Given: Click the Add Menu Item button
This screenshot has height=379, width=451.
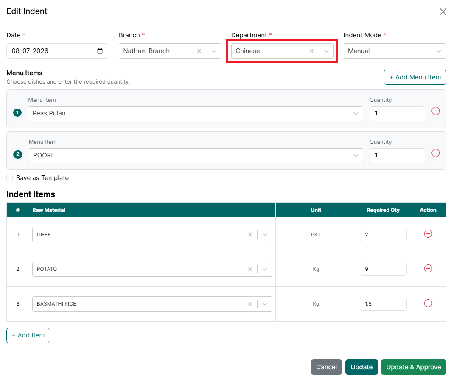Looking at the screenshot, I should (x=415, y=77).
